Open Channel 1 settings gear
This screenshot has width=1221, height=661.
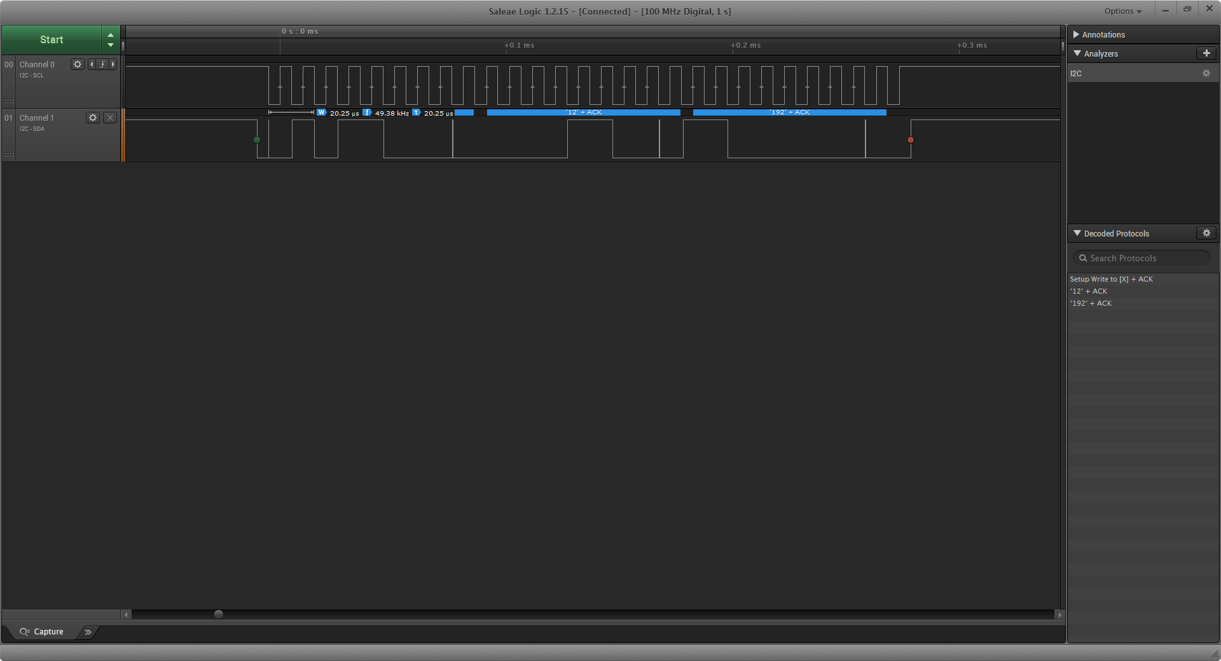click(x=93, y=118)
